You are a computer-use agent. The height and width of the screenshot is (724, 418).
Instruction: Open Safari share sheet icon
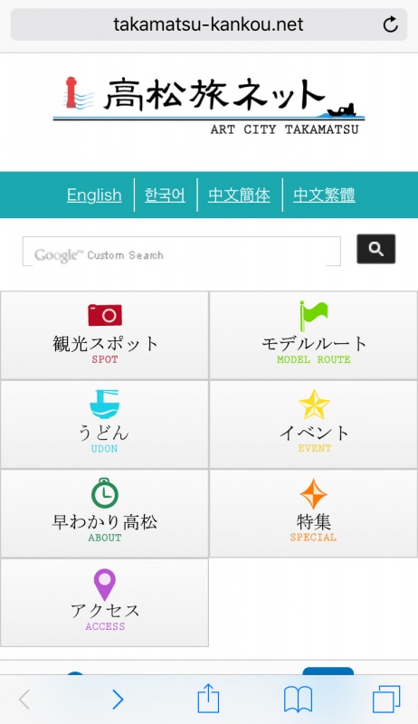pyautogui.click(x=208, y=699)
